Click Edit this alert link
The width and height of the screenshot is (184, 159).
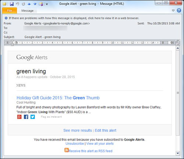coord(106,130)
